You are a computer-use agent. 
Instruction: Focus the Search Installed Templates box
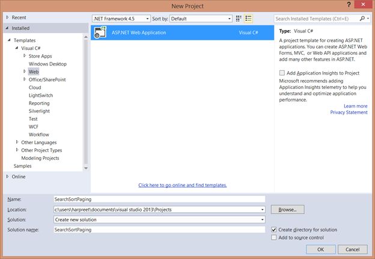pyautogui.click(x=317, y=19)
